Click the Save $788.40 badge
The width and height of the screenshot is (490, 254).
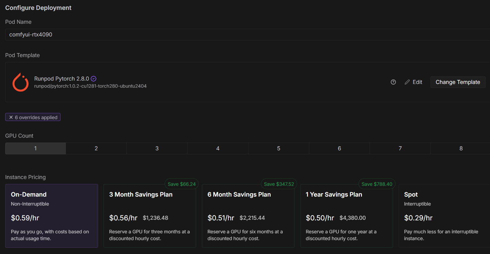pos(377,184)
